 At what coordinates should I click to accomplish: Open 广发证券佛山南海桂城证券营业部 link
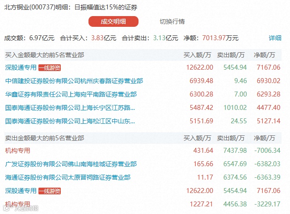click(71, 164)
